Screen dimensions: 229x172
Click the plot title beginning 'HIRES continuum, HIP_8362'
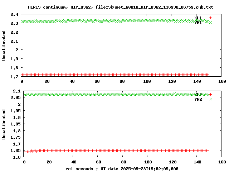pos(121,7)
